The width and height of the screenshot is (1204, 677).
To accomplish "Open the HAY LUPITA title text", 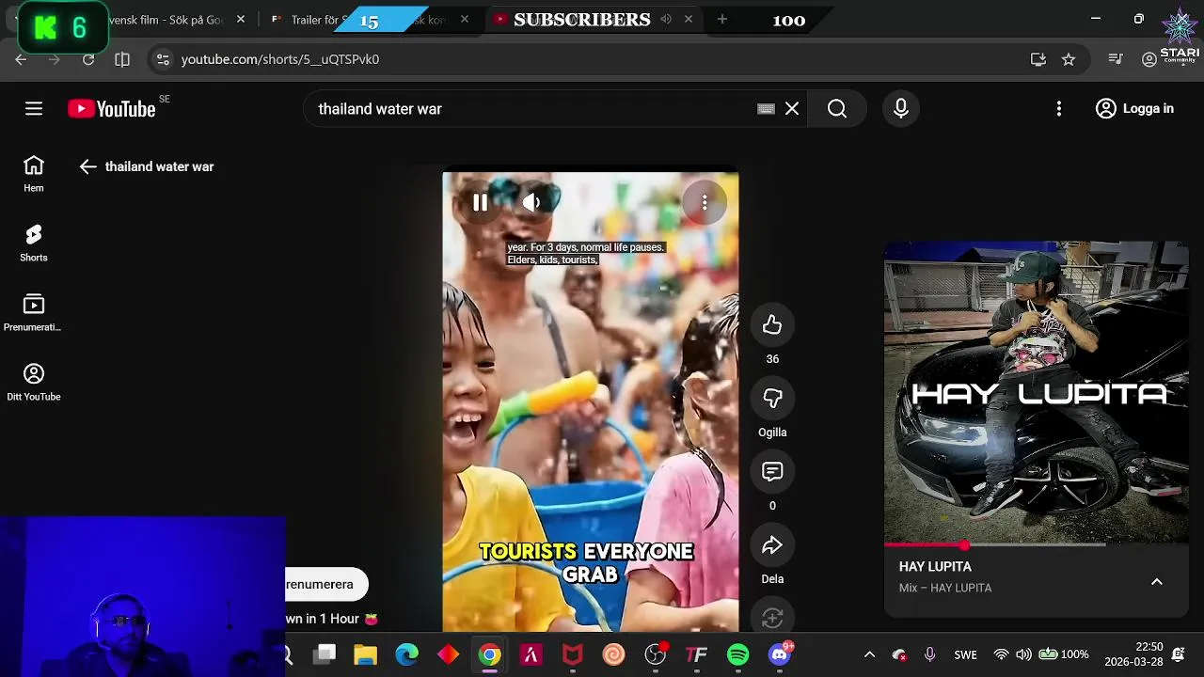I will (935, 567).
